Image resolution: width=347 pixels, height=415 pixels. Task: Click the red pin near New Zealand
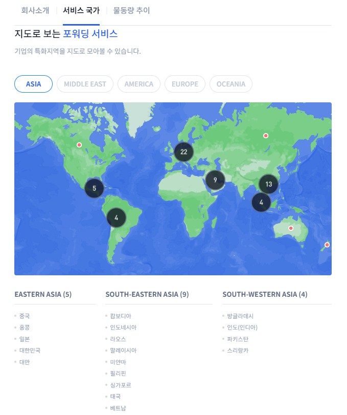(x=327, y=245)
